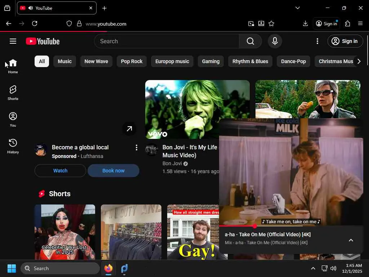
Task: Click the miniplayer progress bar scrubber
Action: [255, 226]
